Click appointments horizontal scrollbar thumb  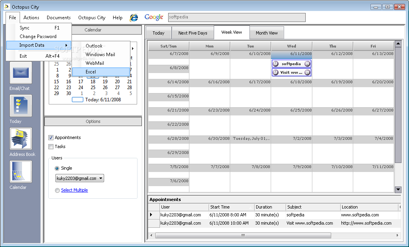click(243, 235)
